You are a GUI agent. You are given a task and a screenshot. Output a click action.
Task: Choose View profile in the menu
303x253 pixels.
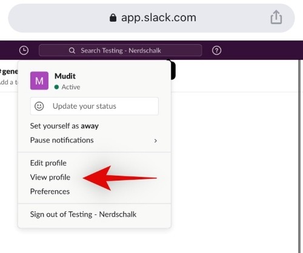click(x=50, y=177)
